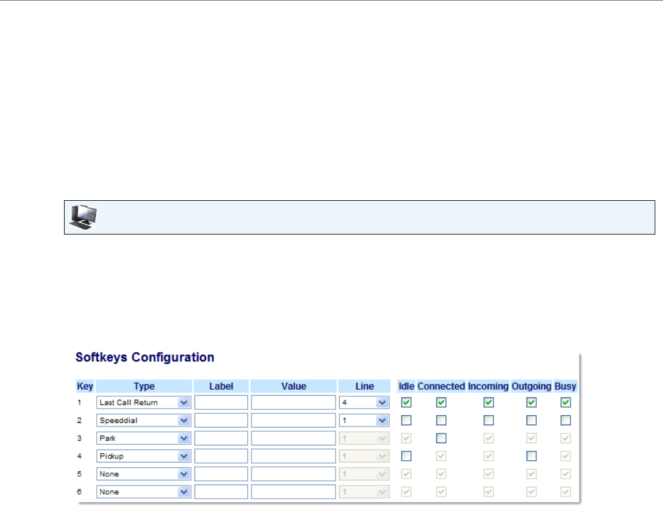Open Line dropdown for key 2
This screenshot has height=507, width=663.
click(364, 421)
